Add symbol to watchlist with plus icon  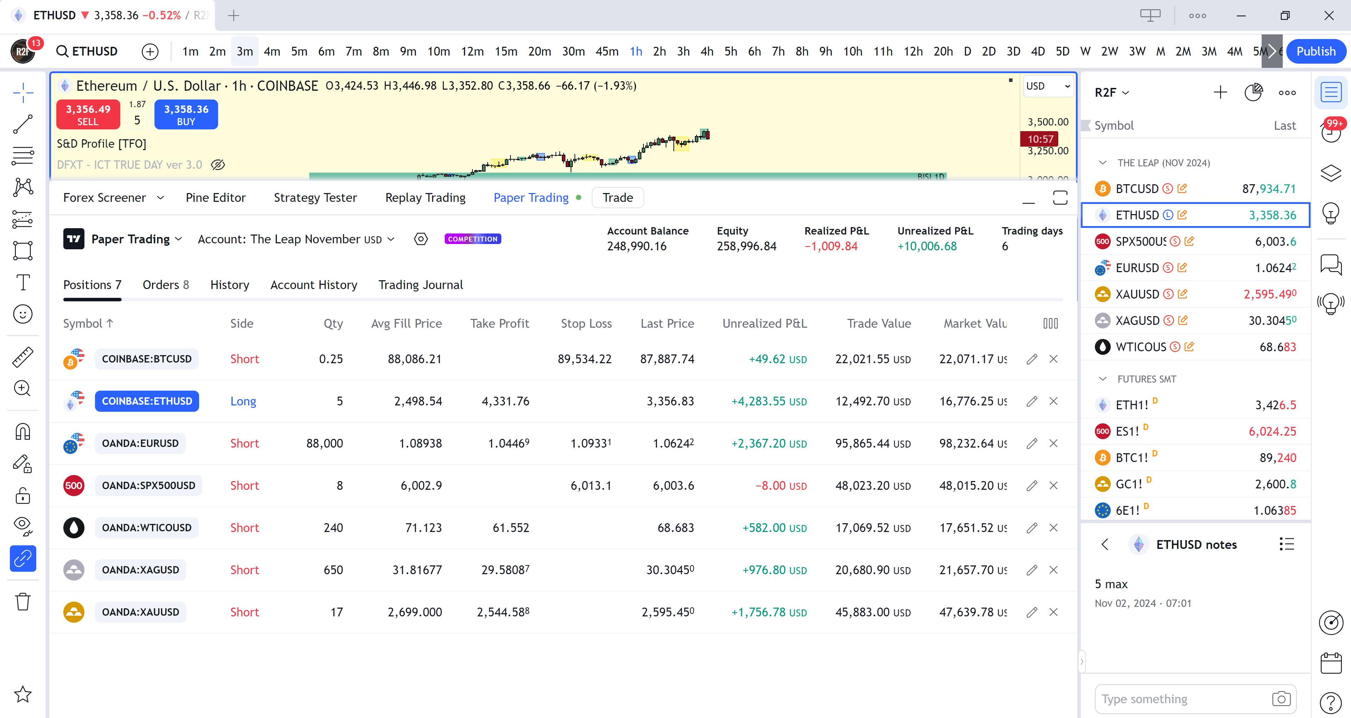[1220, 93]
